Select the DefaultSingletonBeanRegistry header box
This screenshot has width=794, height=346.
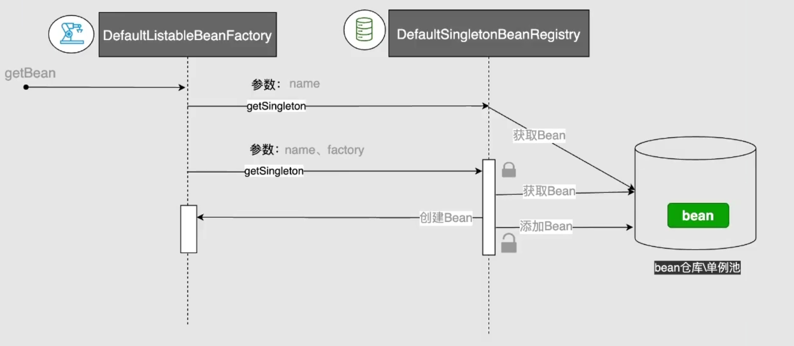pos(489,34)
